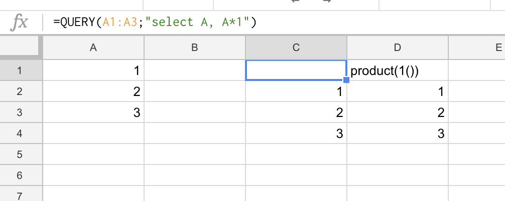The width and height of the screenshot is (505, 201).
Task: Select column D header
Action: [x=397, y=48]
